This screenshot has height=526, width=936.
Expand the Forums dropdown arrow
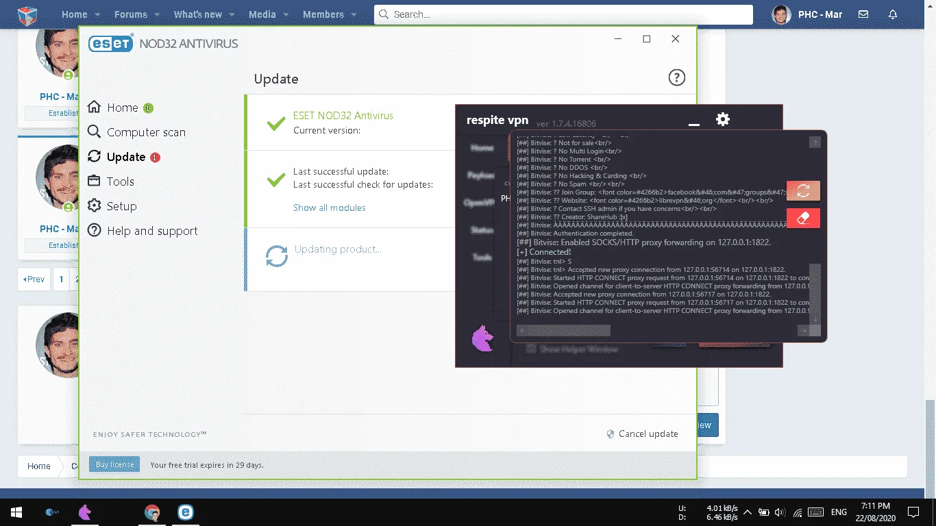coord(156,14)
